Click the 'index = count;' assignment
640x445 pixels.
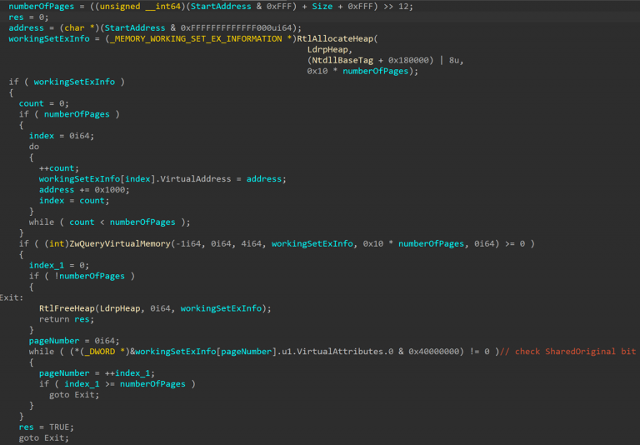tap(72, 200)
